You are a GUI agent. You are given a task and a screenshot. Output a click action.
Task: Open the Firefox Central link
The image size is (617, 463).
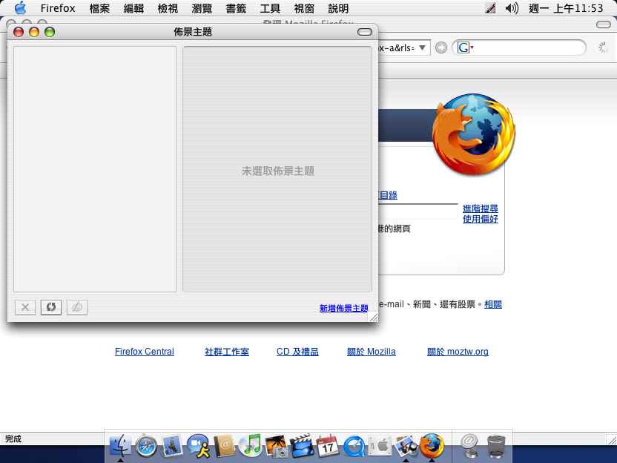pyautogui.click(x=144, y=352)
